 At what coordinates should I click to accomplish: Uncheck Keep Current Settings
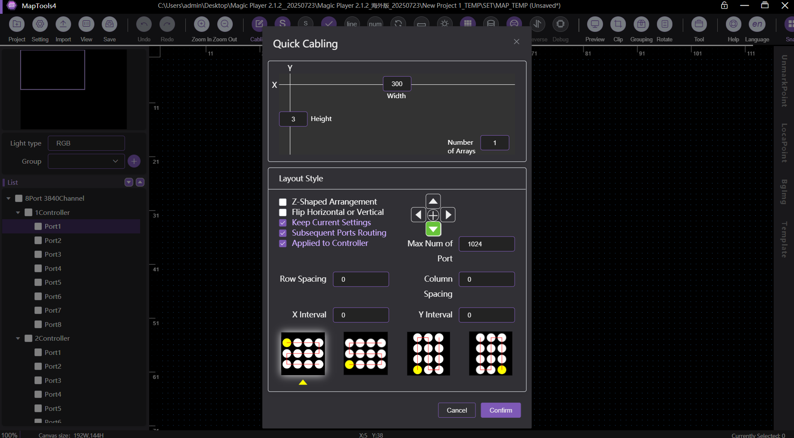coord(283,223)
